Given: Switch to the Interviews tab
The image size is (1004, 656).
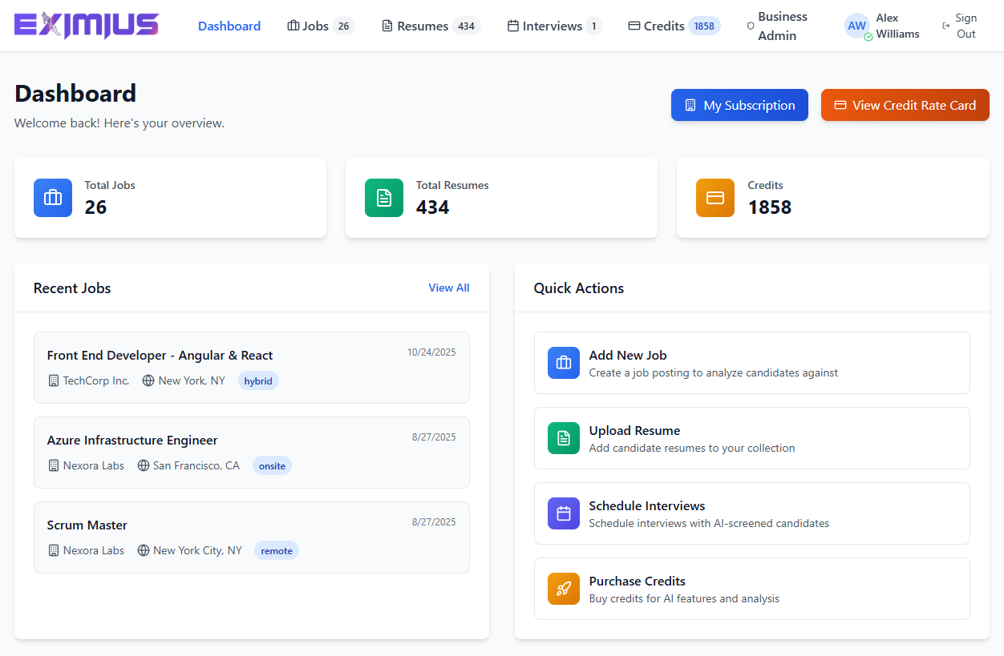Looking at the screenshot, I should click(x=553, y=26).
